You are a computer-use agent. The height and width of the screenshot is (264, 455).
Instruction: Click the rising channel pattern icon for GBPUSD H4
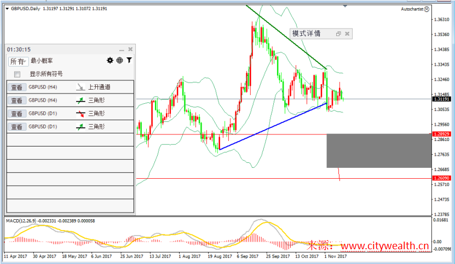tap(80, 87)
